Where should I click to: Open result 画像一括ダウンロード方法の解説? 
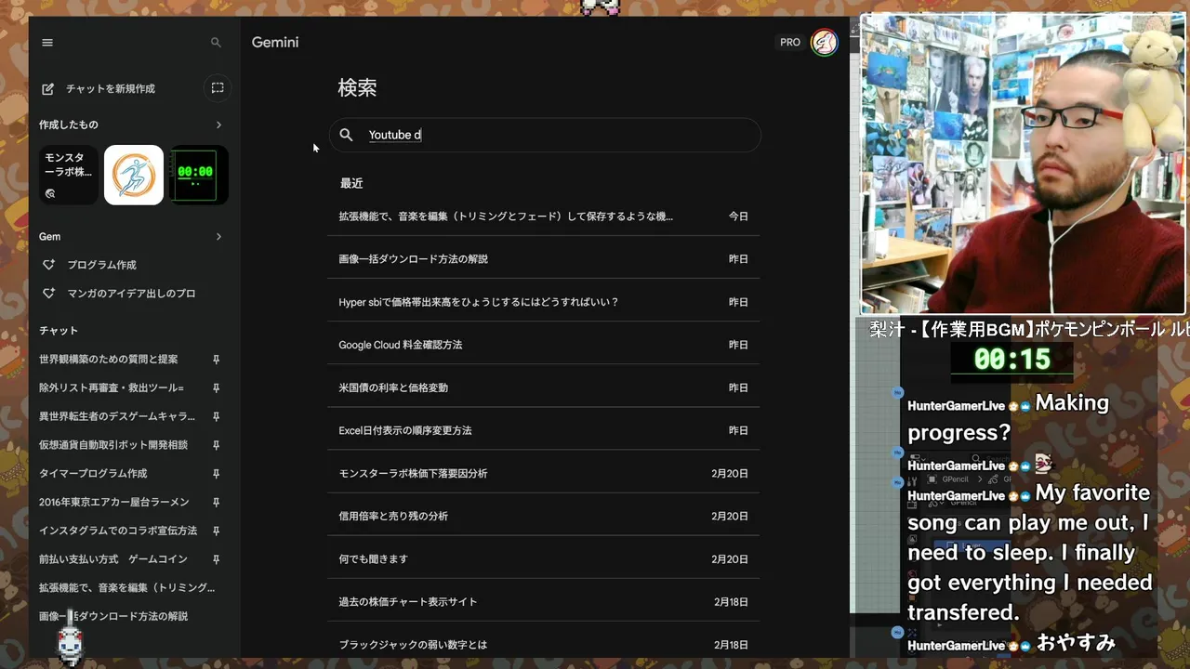click(544, 259)
